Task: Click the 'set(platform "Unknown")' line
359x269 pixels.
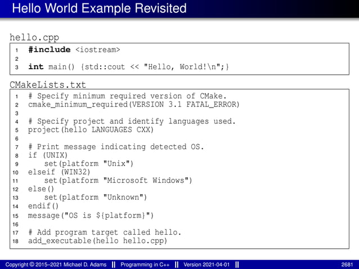Action: (x=96, y=198)
